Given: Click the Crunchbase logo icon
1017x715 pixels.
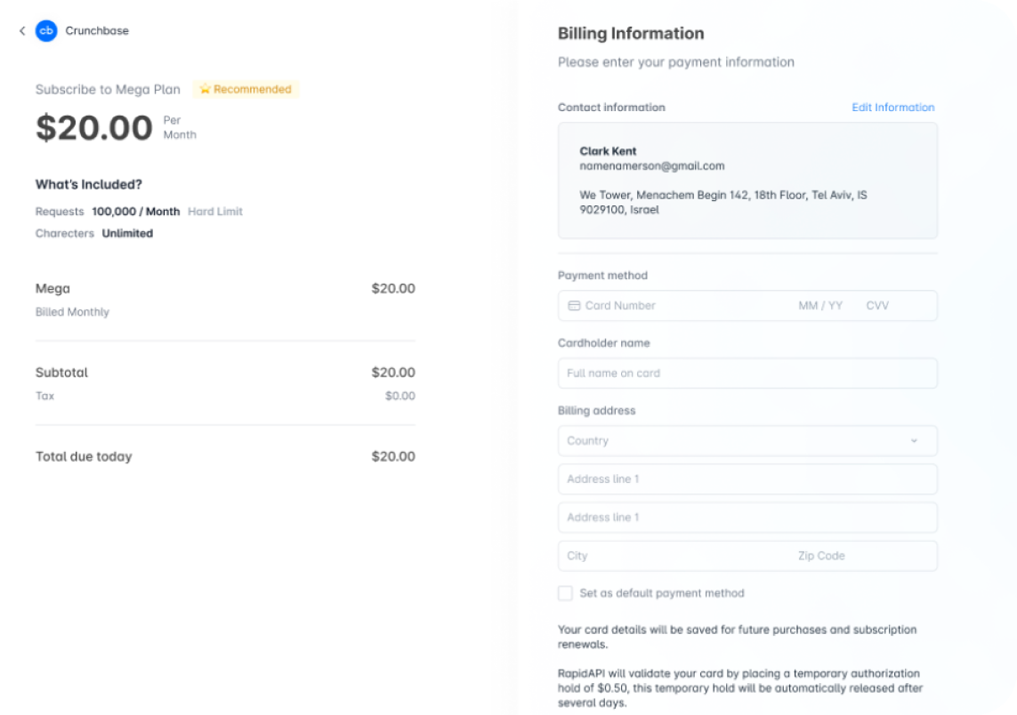Looking at the screenshot, I should [x=45, y=30].
